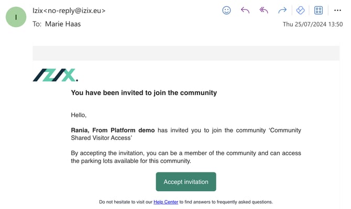351x209 pixels.
Task: Open the More actions ellipsis menu
Action: pos(337,10)
